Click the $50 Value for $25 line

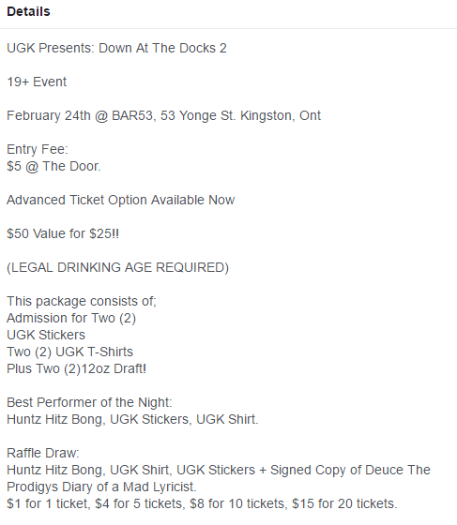[63, 233]
